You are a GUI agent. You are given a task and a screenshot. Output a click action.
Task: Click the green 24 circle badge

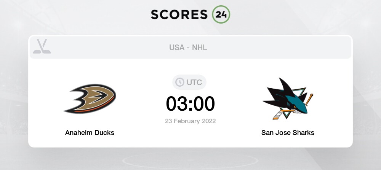(221, 14)
